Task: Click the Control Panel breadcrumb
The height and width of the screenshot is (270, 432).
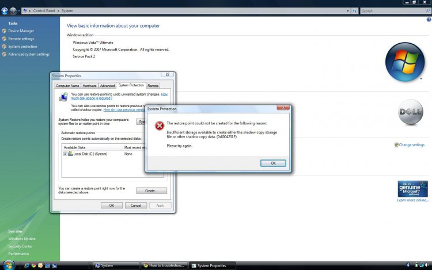Action: [x=44, y=11]
